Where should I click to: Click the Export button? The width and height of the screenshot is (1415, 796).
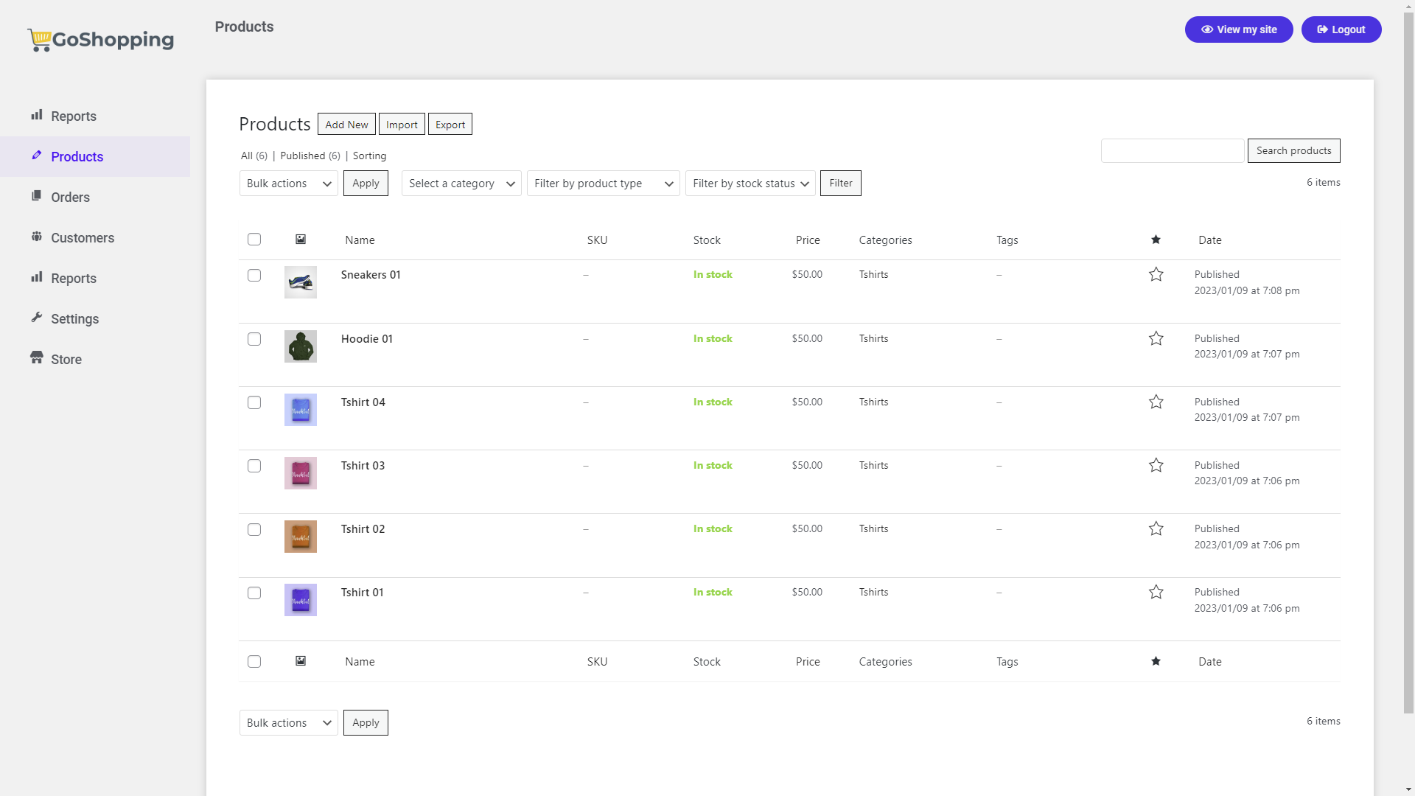pos(450,125)
